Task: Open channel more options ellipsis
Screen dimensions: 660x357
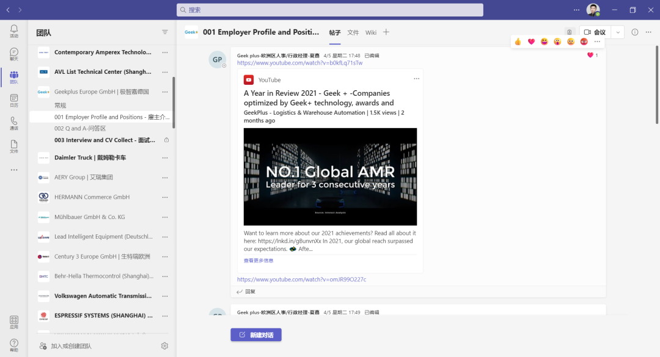Action: pyautogui.click(x=648, y=32)
